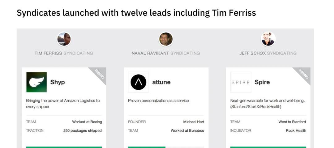Image resolution: width=334 pixels, height=148 pixels.
Task: Open the attune circular logo
Action: coord(138,82)
